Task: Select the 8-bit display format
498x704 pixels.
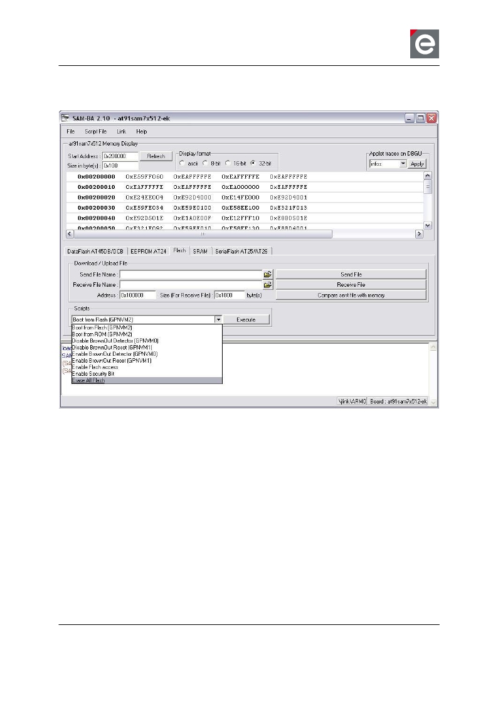Action: [x=205, y=163]
